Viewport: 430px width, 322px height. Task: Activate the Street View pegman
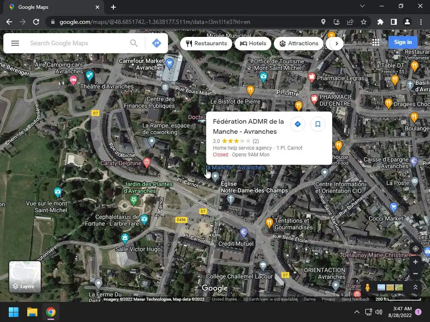pyautogui.click(x=367, y=287)
